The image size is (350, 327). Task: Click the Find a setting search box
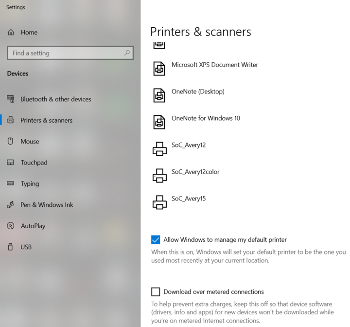(x=70, y=53)
